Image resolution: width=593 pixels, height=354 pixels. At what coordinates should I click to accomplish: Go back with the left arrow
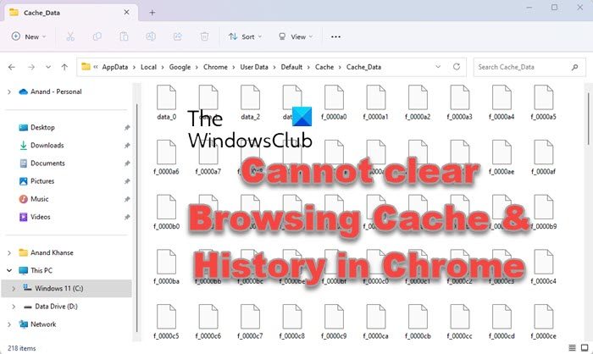click(x=12, y=67)
